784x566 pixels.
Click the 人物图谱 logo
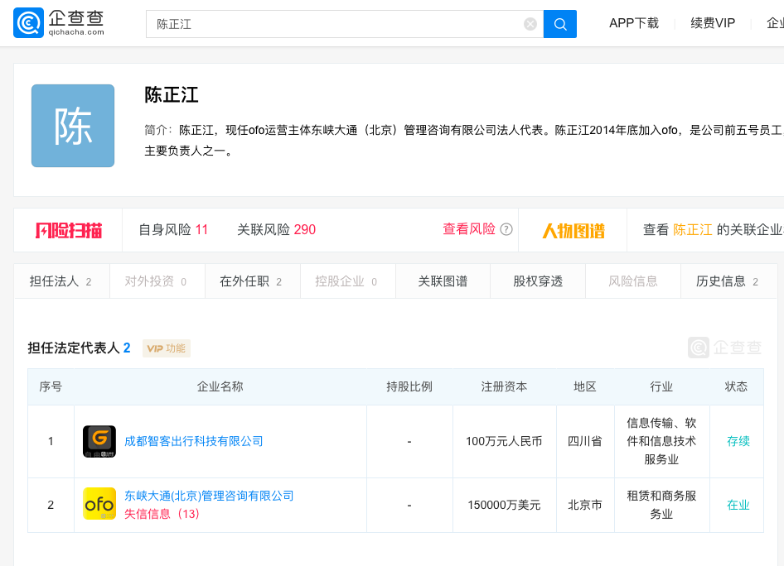[573, 230]
